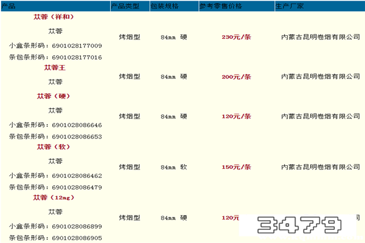Select the 200元/条 price text
365x243 pixels.
pyautogui.click(x=235, y=77)
